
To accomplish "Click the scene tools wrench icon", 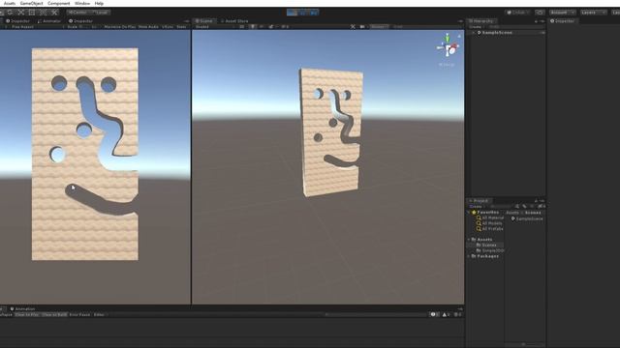I will (x=353, y=27).
